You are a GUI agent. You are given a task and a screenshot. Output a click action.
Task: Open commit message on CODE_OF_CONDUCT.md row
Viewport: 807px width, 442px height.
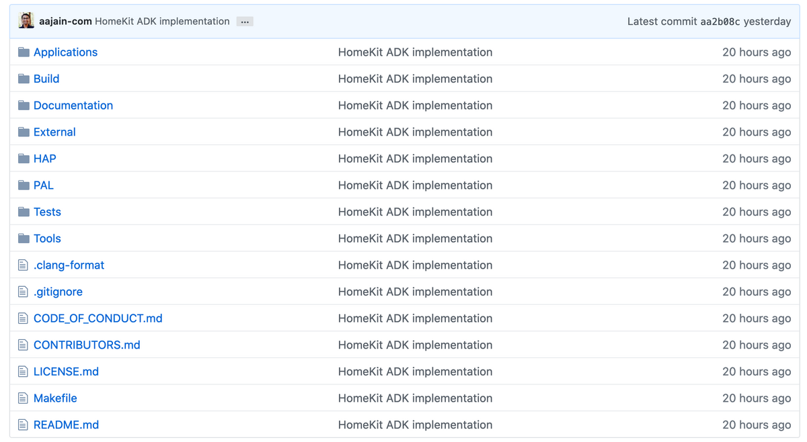point(415,318)
